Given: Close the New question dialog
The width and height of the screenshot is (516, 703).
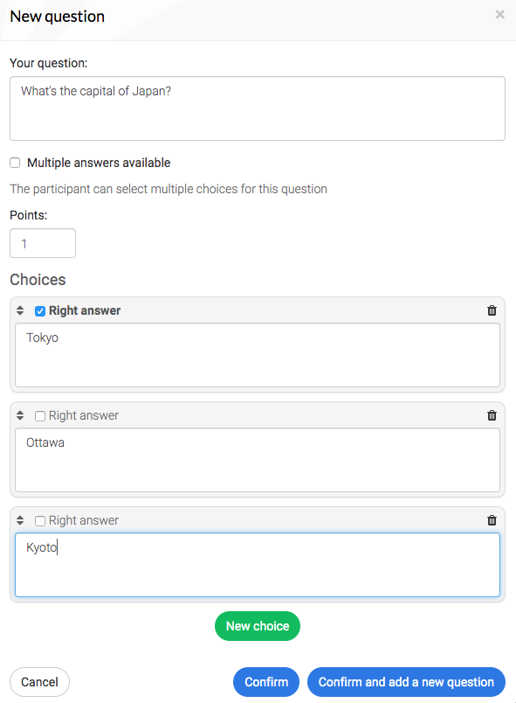Looking at the screenshot, I should [x=500, y=15].
